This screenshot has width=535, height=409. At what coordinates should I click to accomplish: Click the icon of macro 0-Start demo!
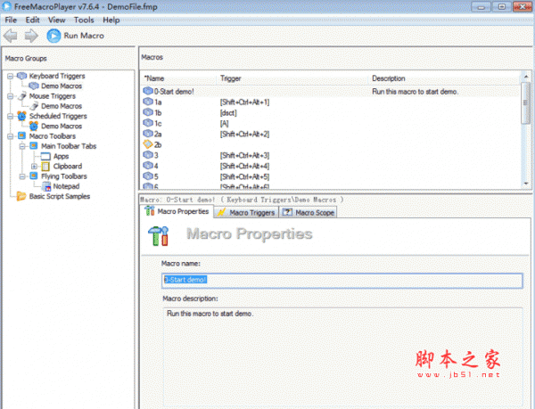pos(148,91)
